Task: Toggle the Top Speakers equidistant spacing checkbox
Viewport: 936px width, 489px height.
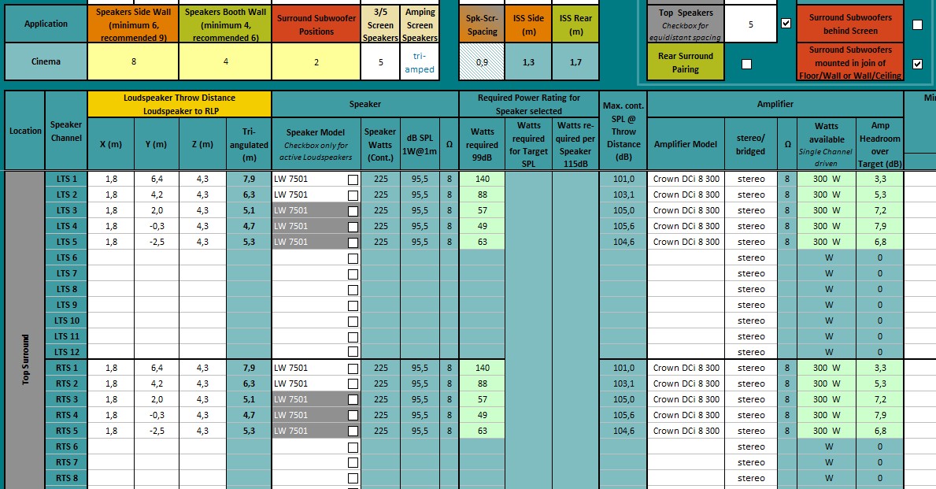Action: pos(786,24)
